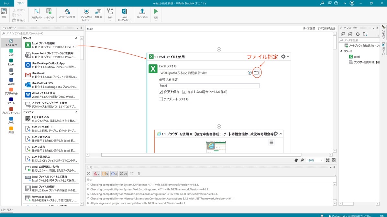This screenshot has height=217, width=387.
Task: Open Activities panel options dropdown
Action: click(x=78, y=28)
